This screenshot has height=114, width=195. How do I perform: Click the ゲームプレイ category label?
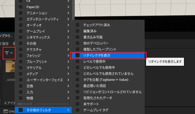36,31
